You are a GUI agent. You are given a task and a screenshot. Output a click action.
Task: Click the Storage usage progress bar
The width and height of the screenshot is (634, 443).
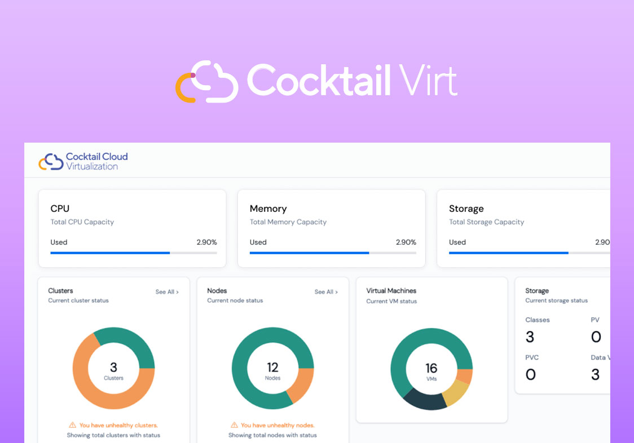(x=529, y=253)
